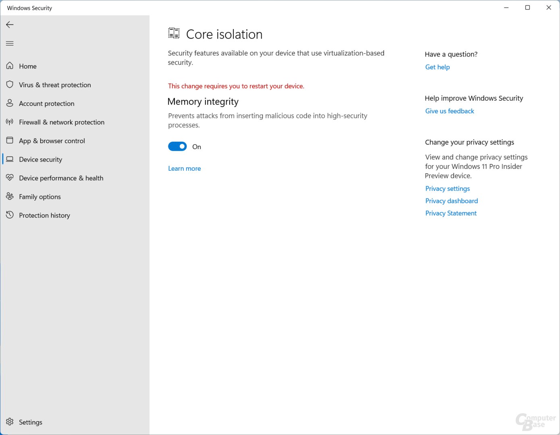Image resolution: width=560 pixels, height=435 pixels.
Task: Click the Home house icon
Action: [x=10, y=66]
